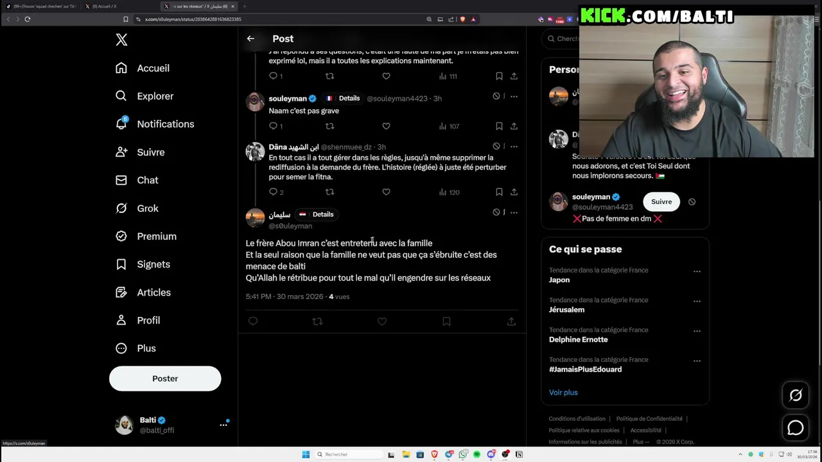
Task: Click block icon next to Suivre button
Action: click(x=692, y=201)
